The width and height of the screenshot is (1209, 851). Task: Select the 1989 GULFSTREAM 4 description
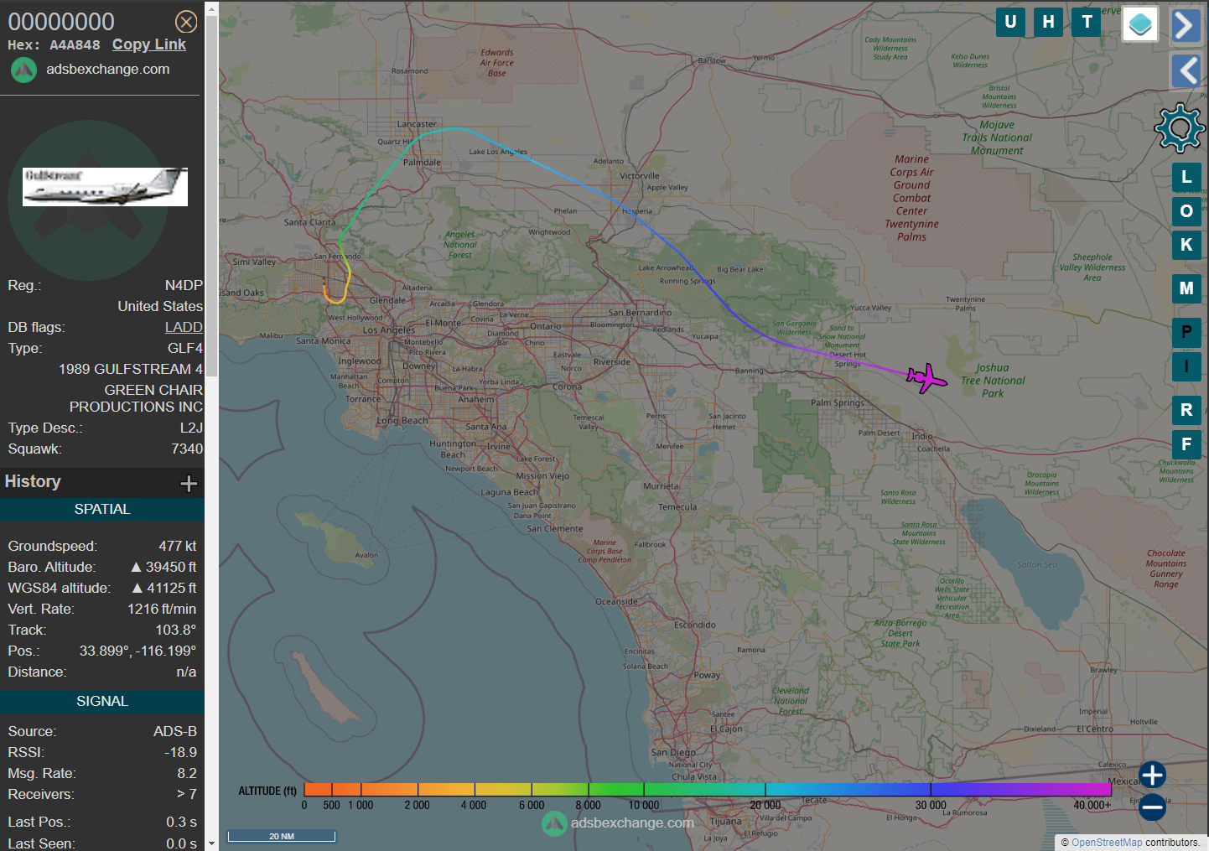[x=131, y=369]
